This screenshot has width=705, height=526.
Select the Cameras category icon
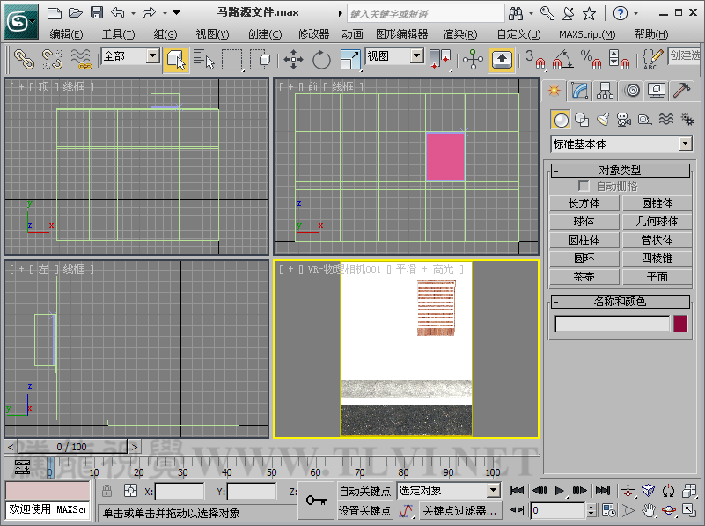tap(623, 120)
